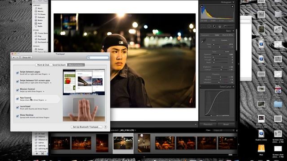Adjust the Saturation slider handle

coord(219,82)
